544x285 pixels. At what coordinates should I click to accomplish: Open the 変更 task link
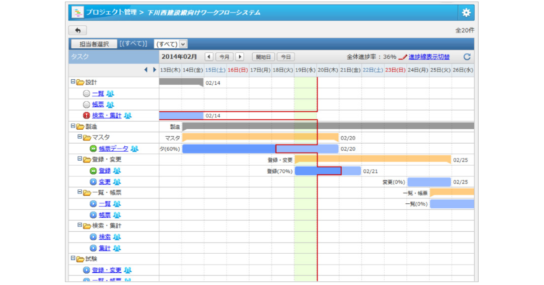tap(105, 182)
